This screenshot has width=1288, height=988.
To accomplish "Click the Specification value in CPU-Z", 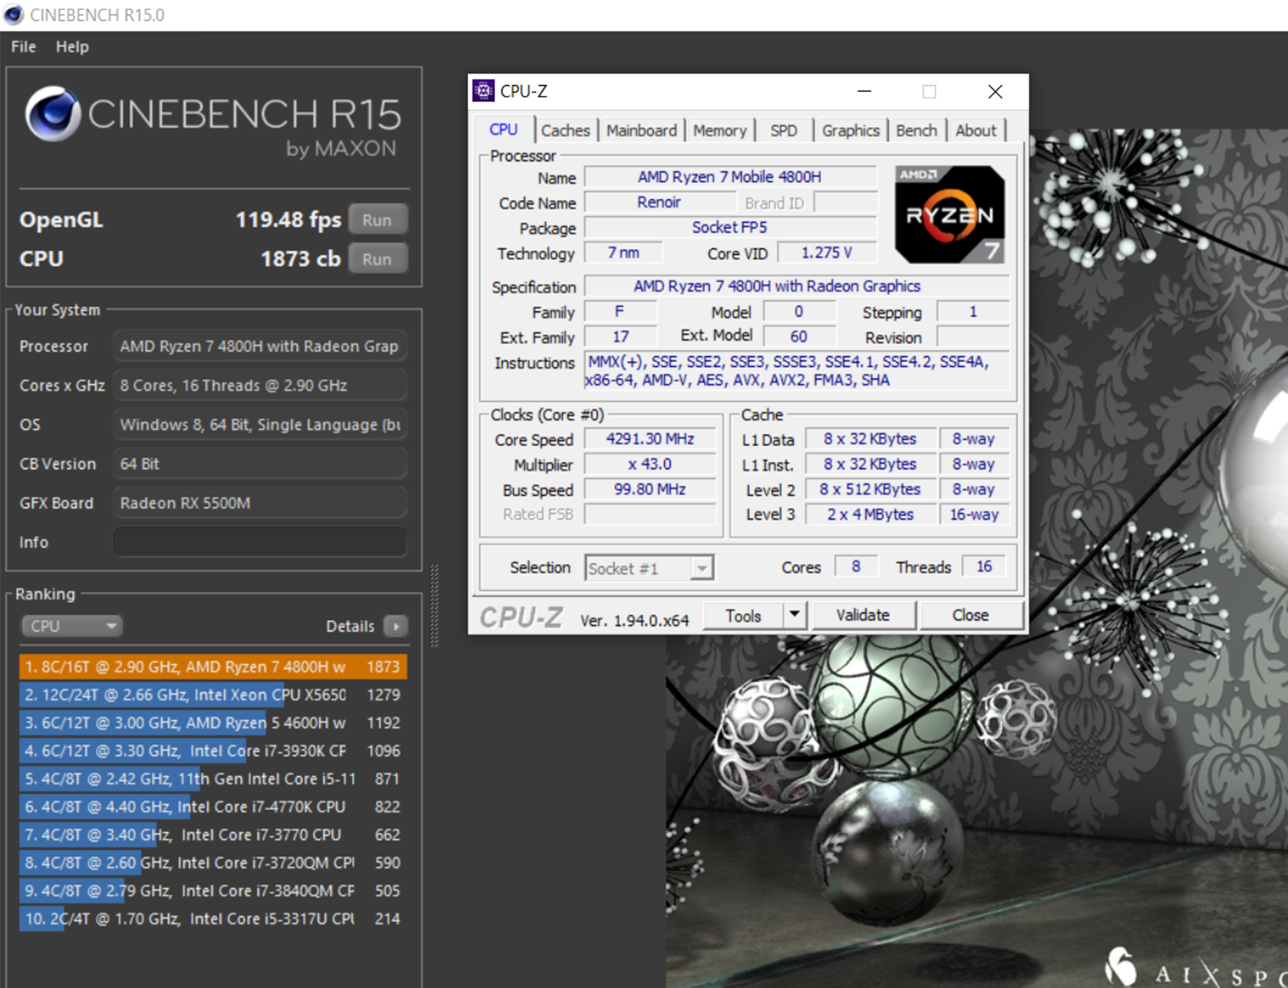I will point(797,286).
